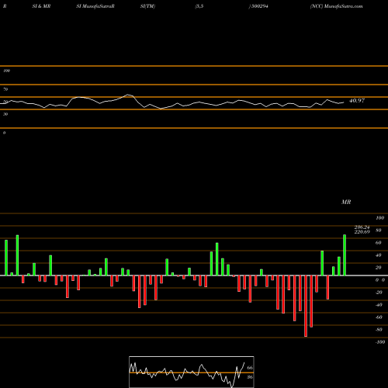Image resolution: width=388 pixels, height=388 pixels.
Task: Open the mini RSI thumbnail chart at the bottom
Action: (x=192, y=372)
